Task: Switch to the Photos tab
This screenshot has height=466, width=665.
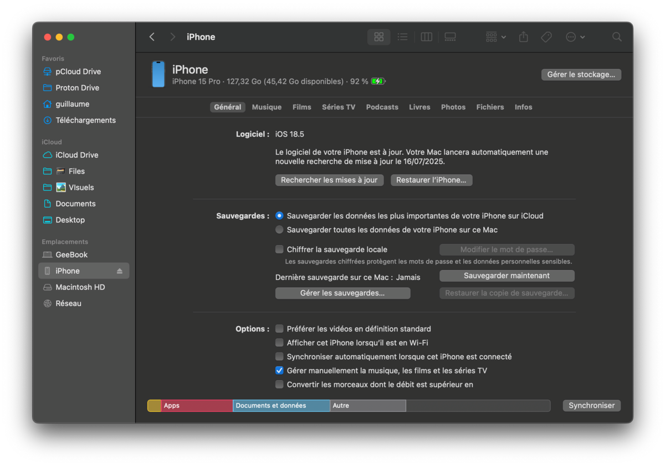Action: click(453, 107)
